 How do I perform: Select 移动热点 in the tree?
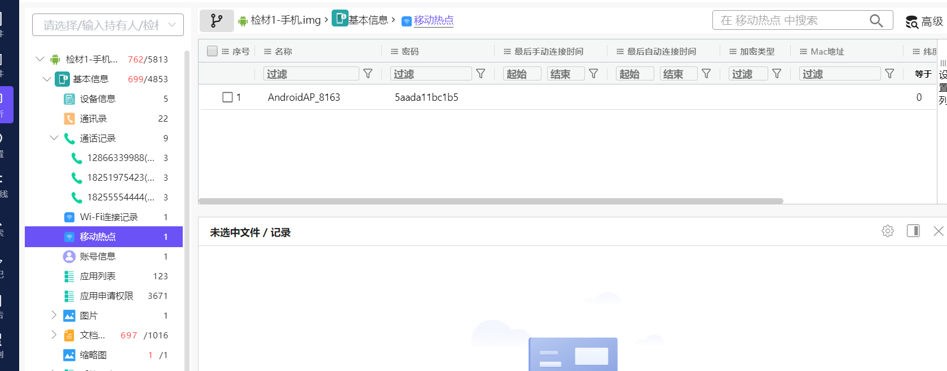(x=104, y=237)
